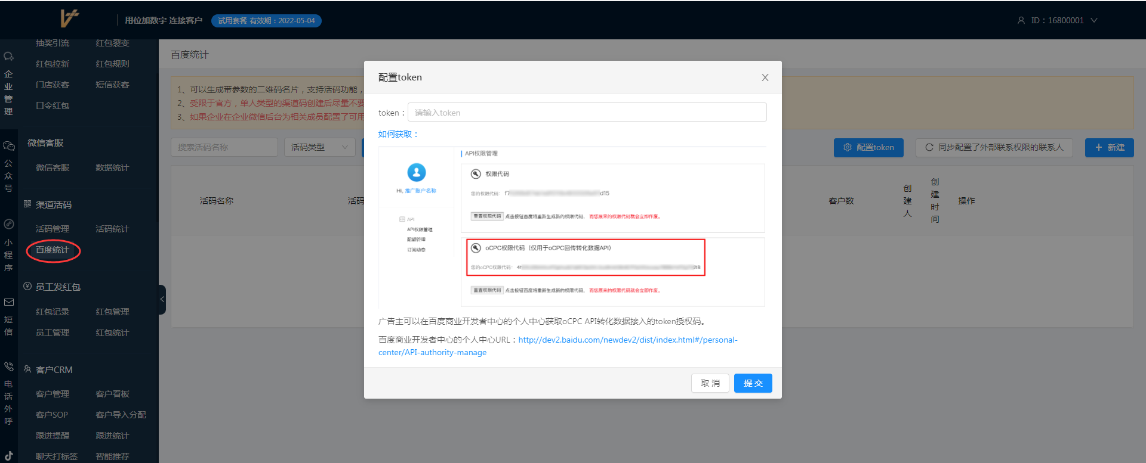Image resolution: width=1146 pixels, height=463 pixels.
Task: Open 客户看板 menu item
Action: (112, 394)
